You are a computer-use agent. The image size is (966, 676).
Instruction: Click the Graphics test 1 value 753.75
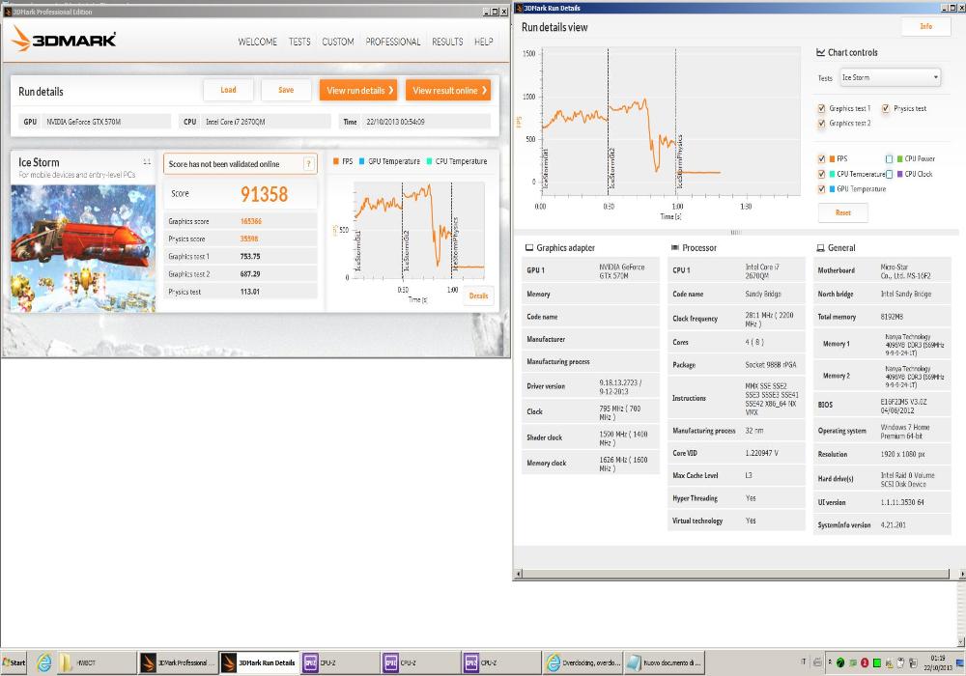[250, 256]
